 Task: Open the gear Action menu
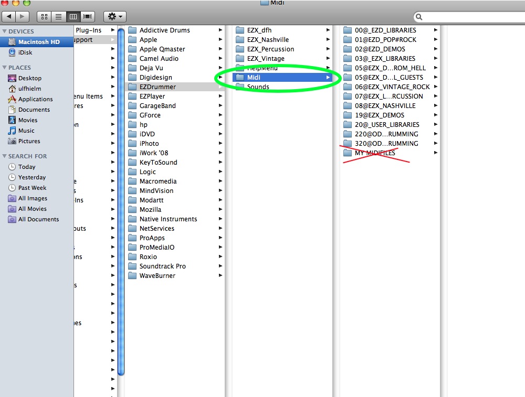tap(115, 16)
